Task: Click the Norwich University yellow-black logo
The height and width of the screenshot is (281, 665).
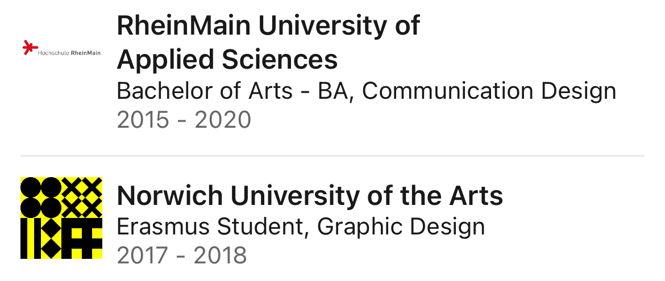Action: (61, 218)
